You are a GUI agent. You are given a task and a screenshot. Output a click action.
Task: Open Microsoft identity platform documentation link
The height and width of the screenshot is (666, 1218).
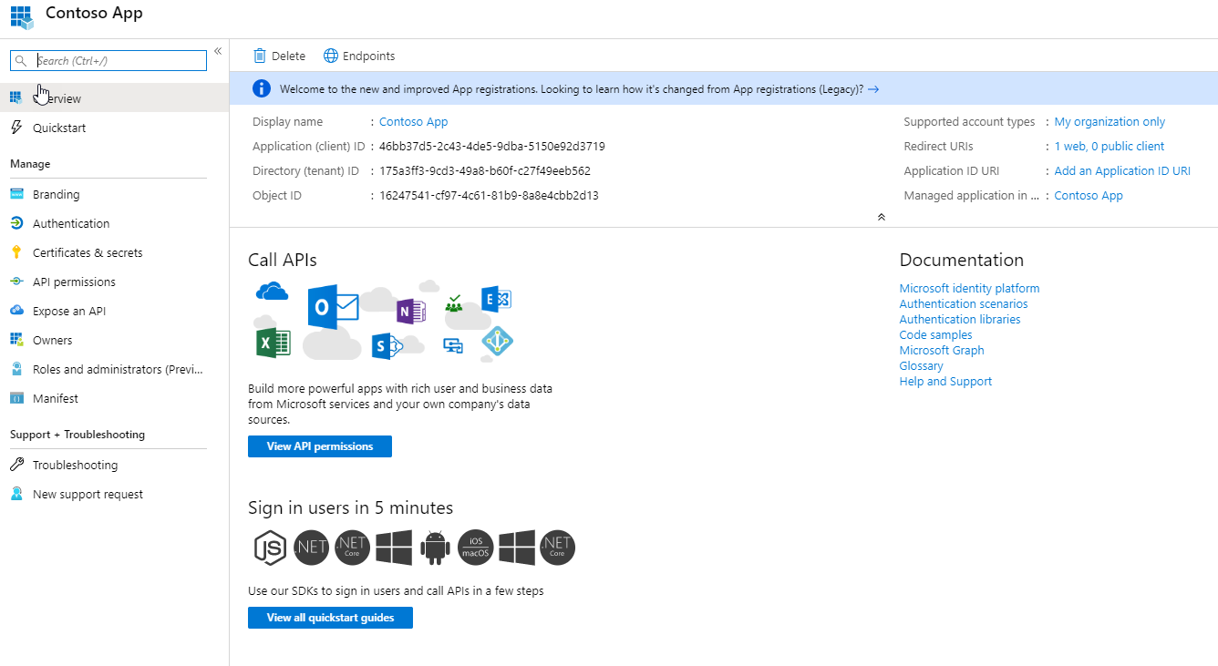tap(969, 288)
